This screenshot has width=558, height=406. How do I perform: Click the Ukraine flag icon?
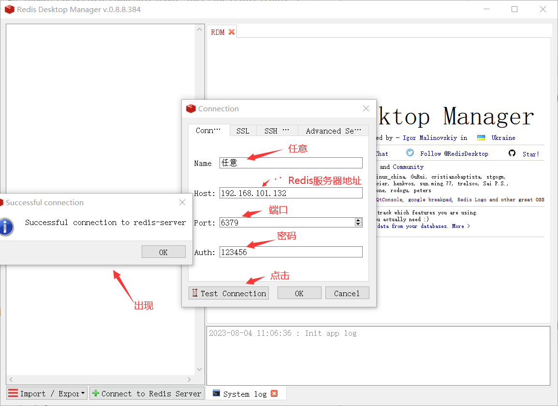point(481,138)
